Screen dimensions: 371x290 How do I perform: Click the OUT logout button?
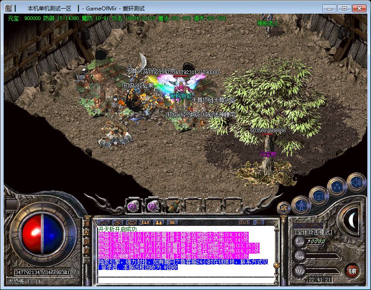click(x=244, y=223)
